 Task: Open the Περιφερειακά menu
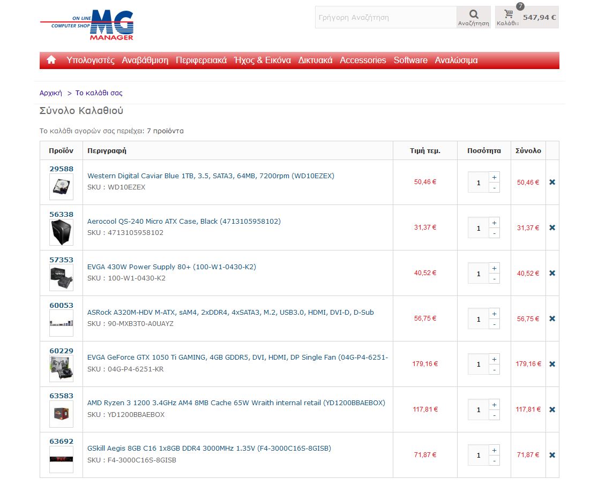point(201,60)
